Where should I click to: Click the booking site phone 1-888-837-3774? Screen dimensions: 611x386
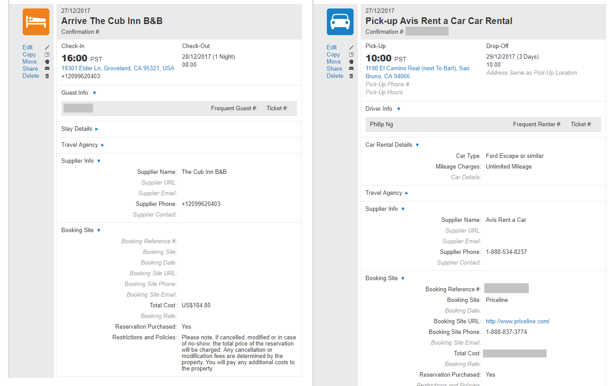click(x=506, y=332)
